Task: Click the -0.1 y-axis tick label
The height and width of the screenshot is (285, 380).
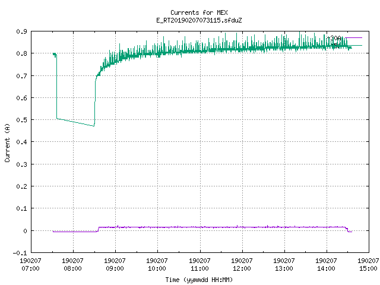Action: pos(20,253)
